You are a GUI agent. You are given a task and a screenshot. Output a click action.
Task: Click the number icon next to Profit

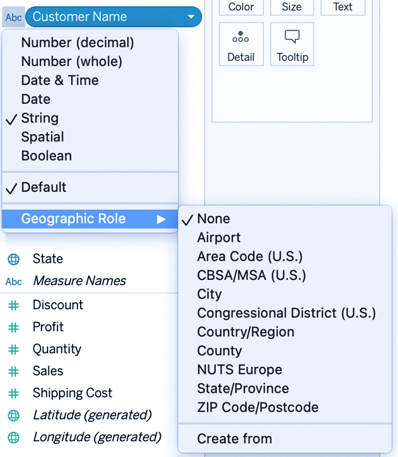pos(13,328)
